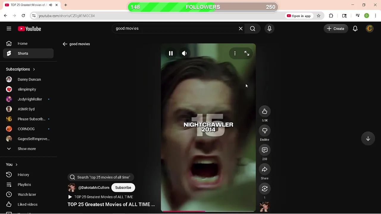Go back in the browser
The image size is (381, 214).
(5, 16)
